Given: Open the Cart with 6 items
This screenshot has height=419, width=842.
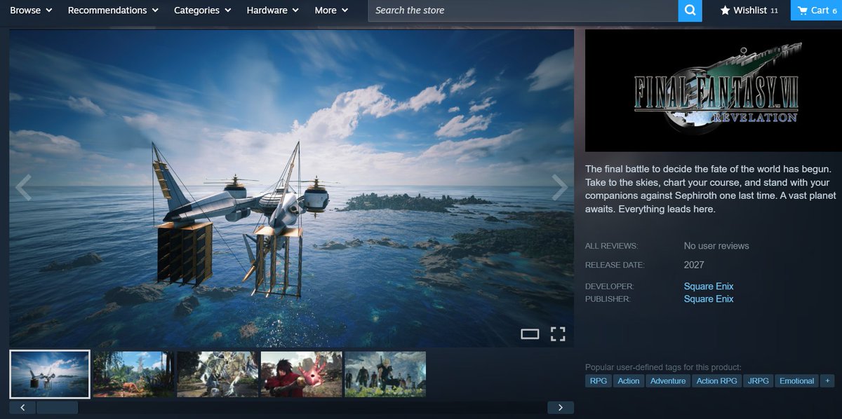Looking at the screenshot, I should click(x=816, y=11).
